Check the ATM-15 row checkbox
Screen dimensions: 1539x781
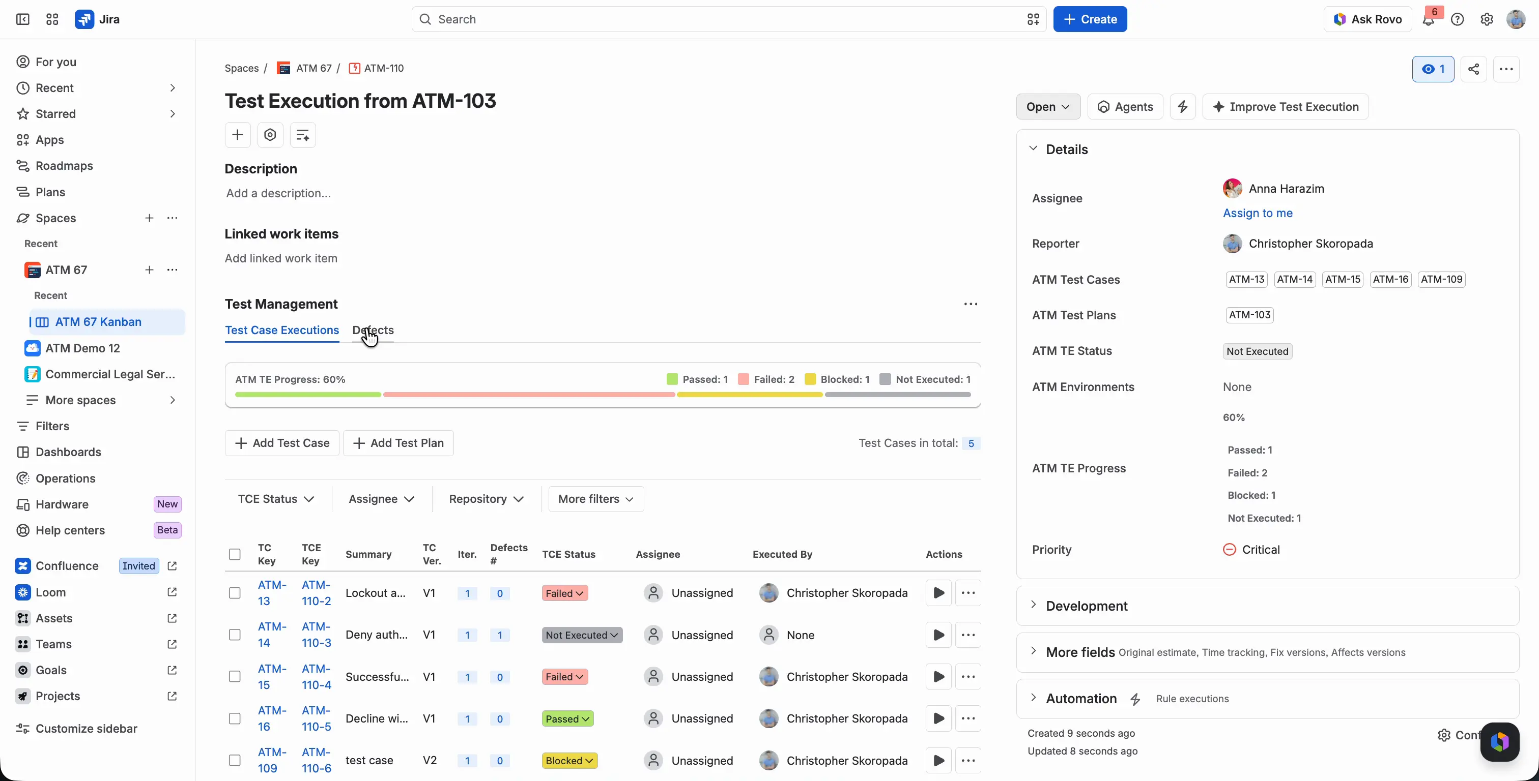click(235, 676)
